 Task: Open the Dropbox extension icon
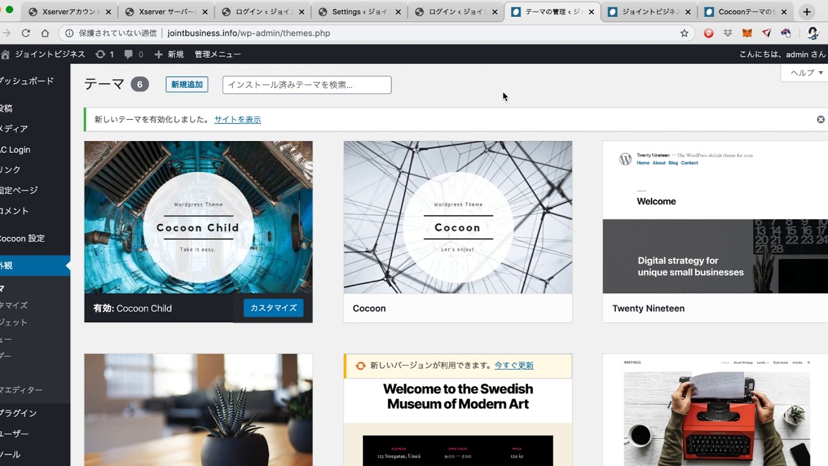click(x=728, y=33)
